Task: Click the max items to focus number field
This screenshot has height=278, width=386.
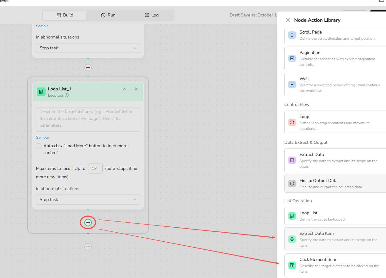Action: pos(95,168)
